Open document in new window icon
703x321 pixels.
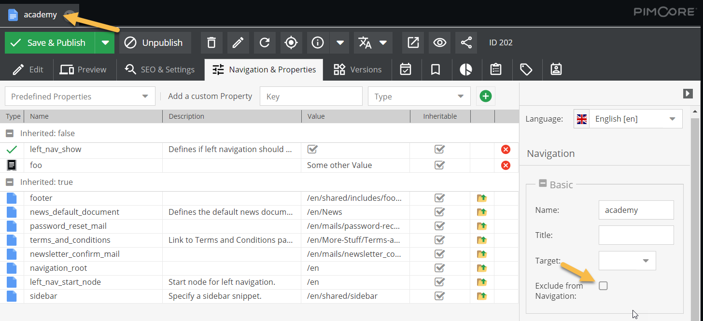tap(413, 42)
